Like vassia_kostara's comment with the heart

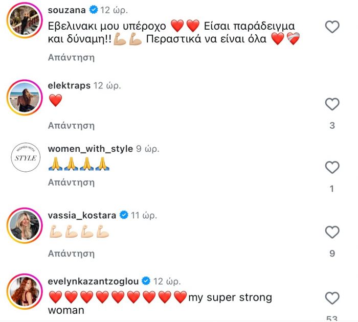click(x=332, y=232)
